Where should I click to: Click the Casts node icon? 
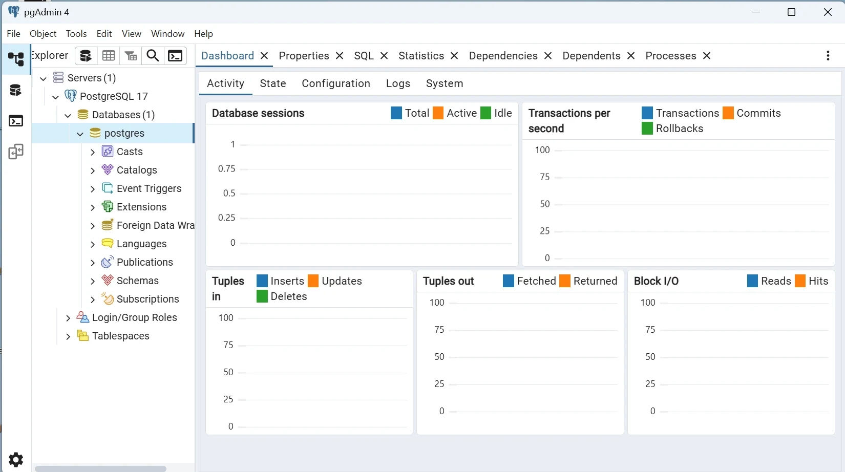point(108,152)
